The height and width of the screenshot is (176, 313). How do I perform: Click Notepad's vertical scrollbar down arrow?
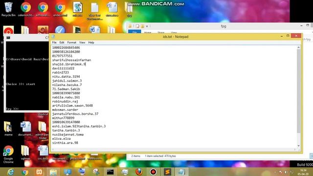pos(298,146)
